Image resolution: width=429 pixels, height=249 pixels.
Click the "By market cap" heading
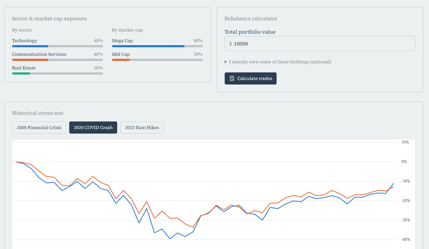[127, 30]
